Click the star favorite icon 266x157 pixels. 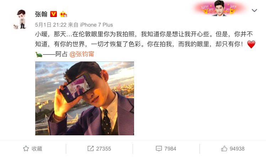[x=26, y=148]
